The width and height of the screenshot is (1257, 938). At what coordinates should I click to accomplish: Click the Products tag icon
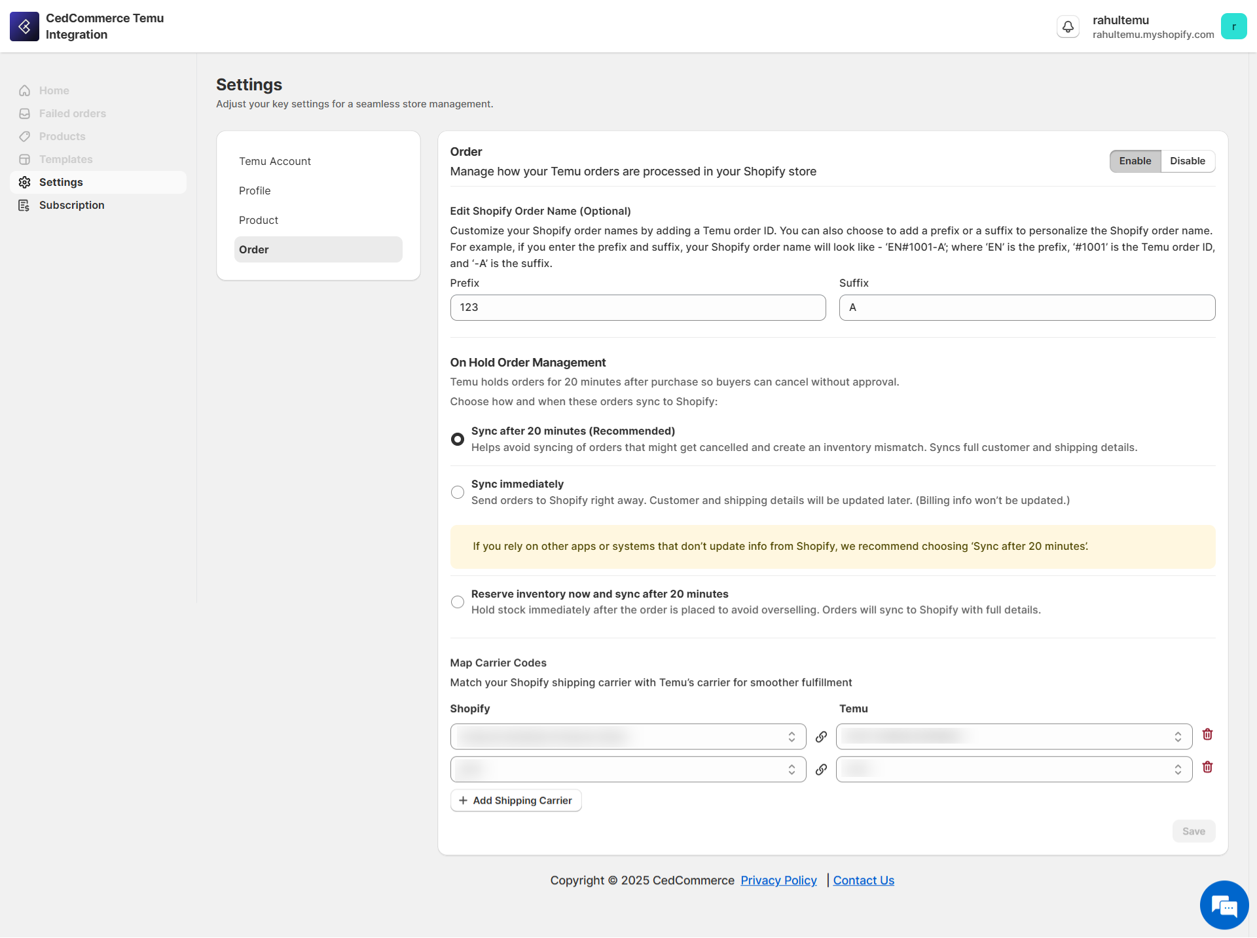[25, 136]
